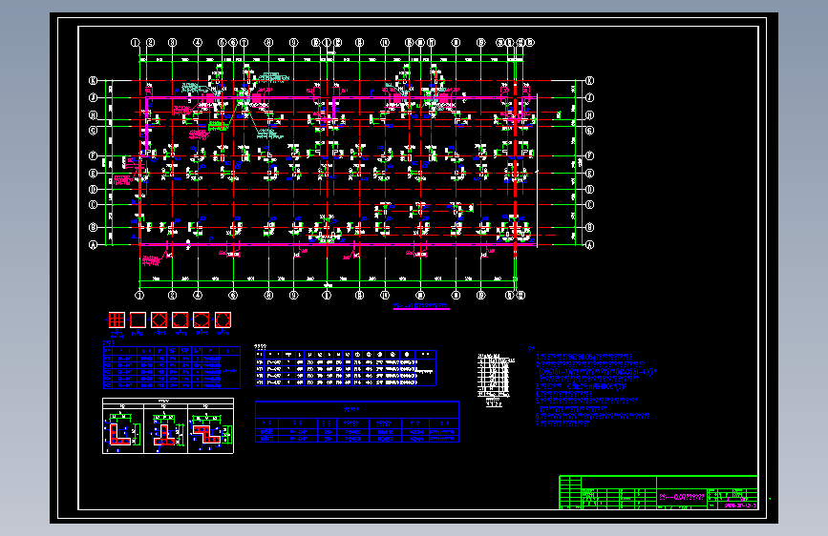Select the red square with inscribed diamond symbol
Viewport: 828px width, 536px height.
point(159,320)
